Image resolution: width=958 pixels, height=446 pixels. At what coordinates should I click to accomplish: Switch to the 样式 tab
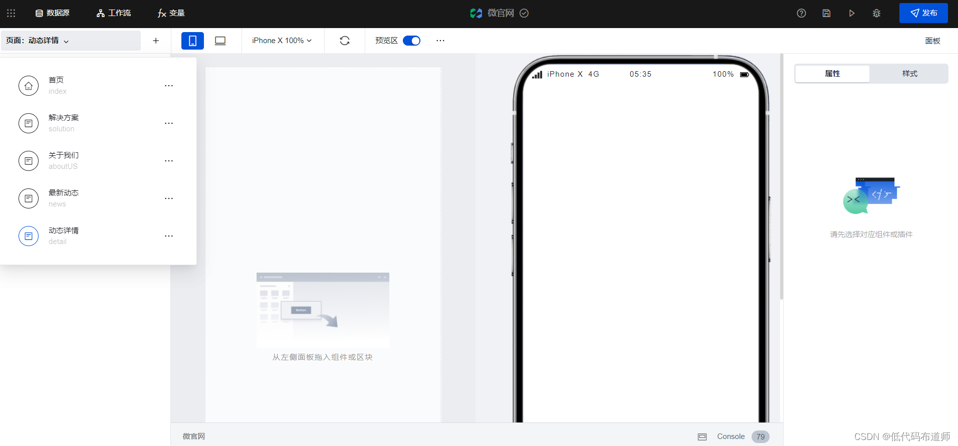pos(909,74)
